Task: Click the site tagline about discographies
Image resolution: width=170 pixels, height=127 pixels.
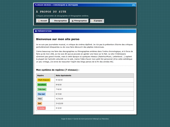Action: pyautogui.click(x=62, y=16)
